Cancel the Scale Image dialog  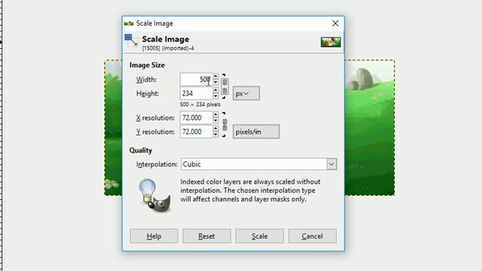(x=313, y=236)
